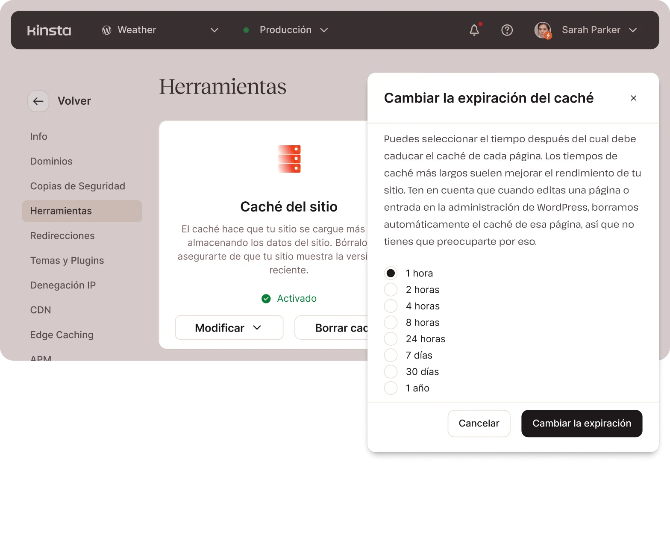
Task: Go to Dominios in the sidebar
Action: [51, 162]
